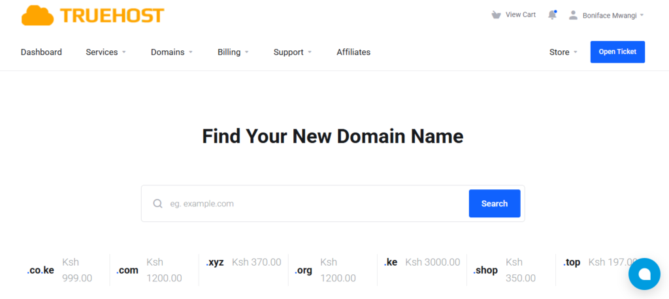The image size is (669, 299).
Task: Click the View Cart link text
Action: (x=521, y=15)
